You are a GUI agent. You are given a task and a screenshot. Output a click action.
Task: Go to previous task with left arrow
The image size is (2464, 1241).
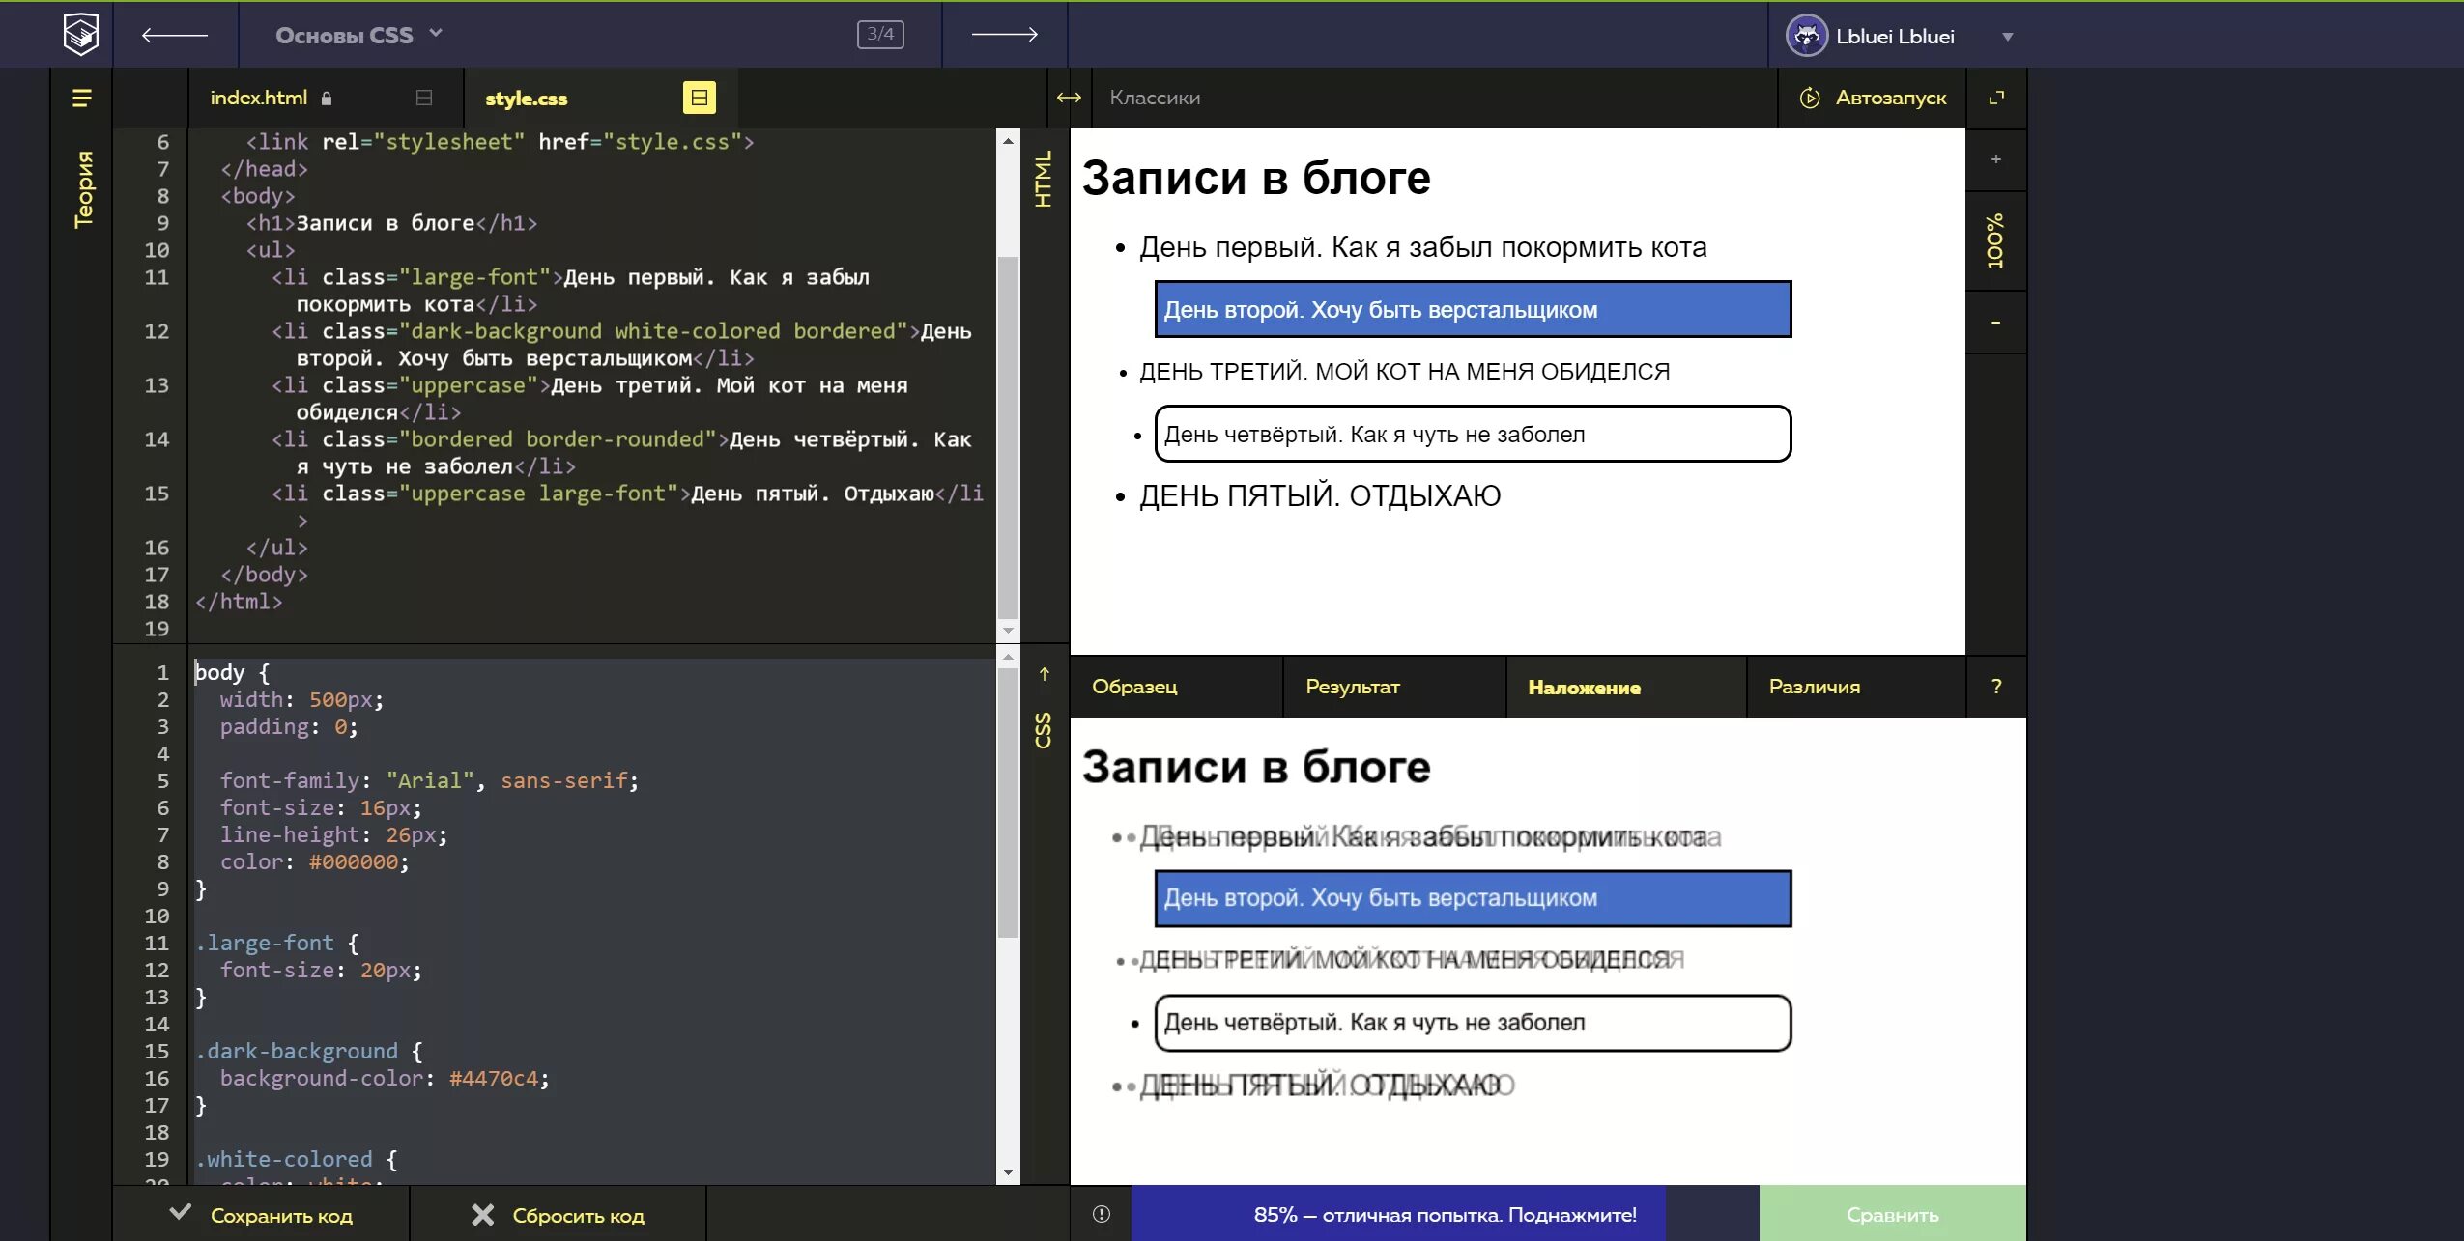pos(175,36)
